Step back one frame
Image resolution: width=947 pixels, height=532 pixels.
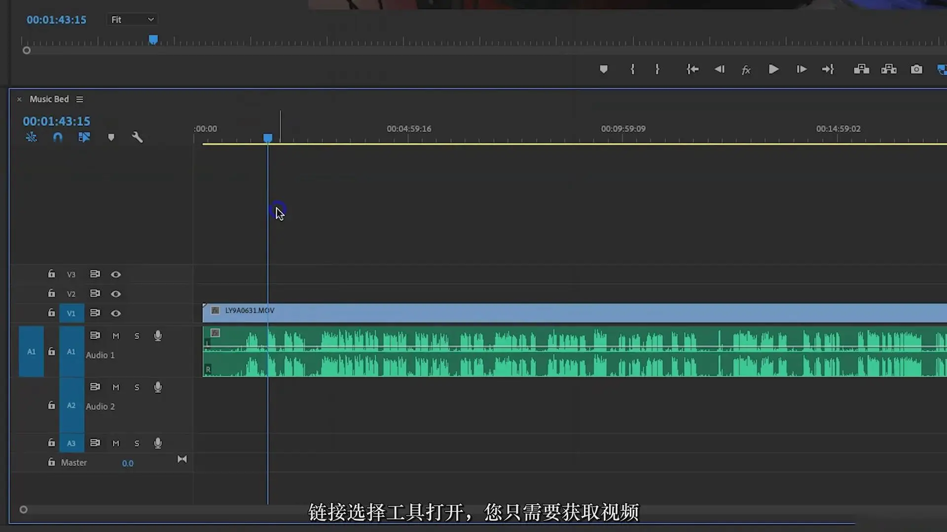(720, 69)
